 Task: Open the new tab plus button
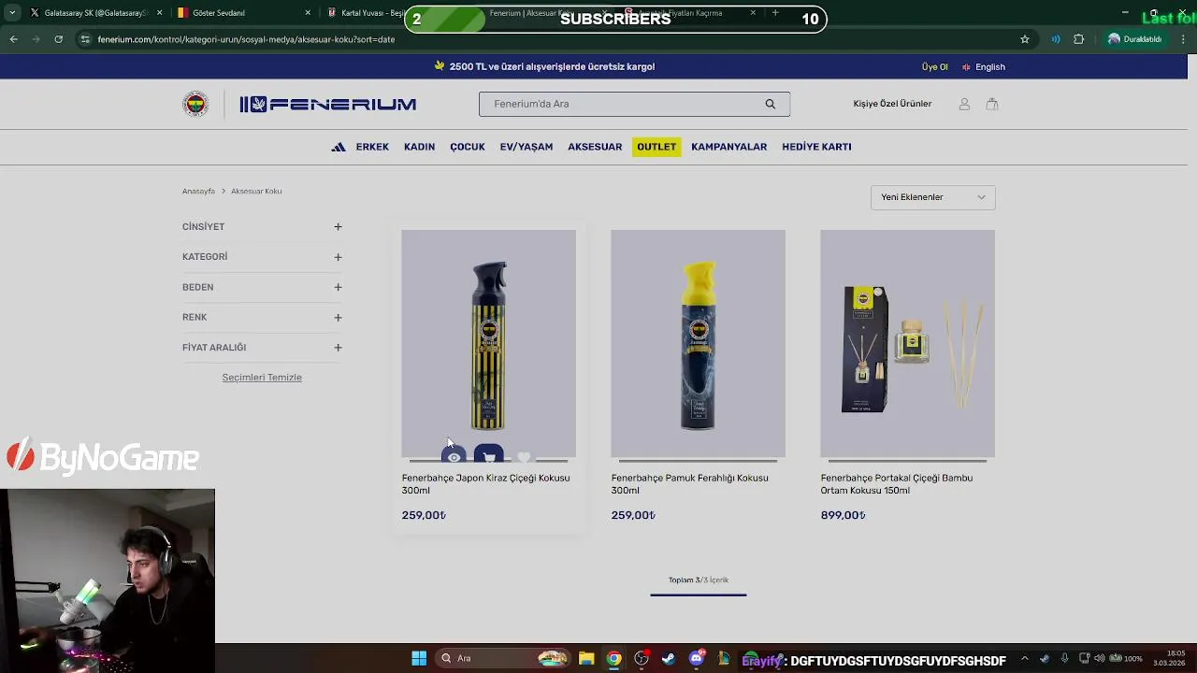[x=775, y=13]
